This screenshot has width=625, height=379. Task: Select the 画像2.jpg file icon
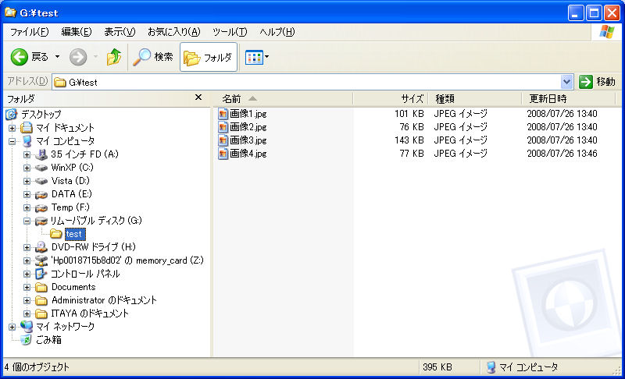click(223, 127)
